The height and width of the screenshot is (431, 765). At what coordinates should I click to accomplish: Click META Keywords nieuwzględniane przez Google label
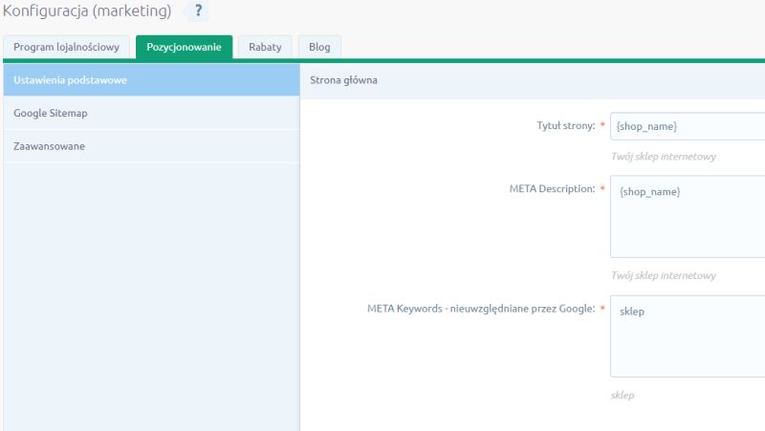coord(481,309)
